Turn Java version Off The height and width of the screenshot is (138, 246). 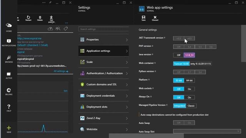(x=178, y=55)
